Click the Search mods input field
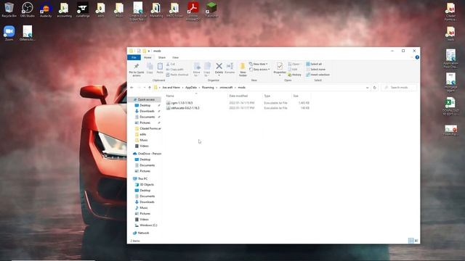The width and height of the screenshot is (465, 261). click(399, 88)
